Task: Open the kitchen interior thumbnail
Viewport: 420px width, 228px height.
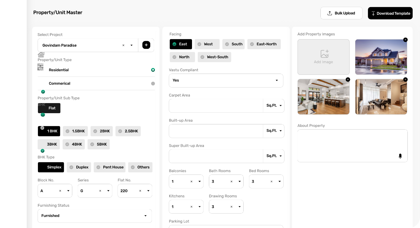Action: (x=323, y=97)
